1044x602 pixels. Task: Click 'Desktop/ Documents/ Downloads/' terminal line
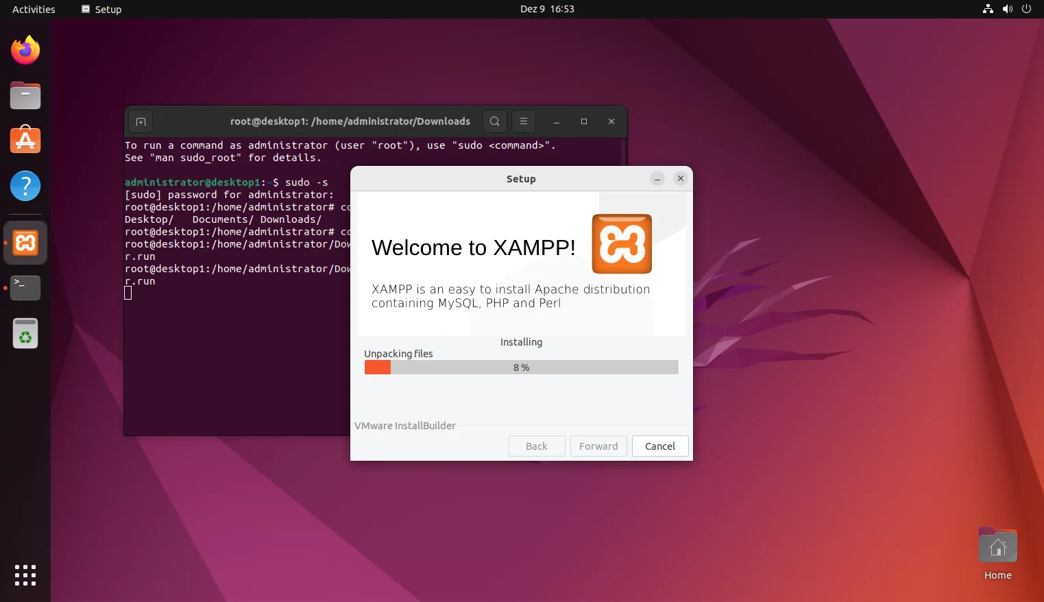coord(223,219)
